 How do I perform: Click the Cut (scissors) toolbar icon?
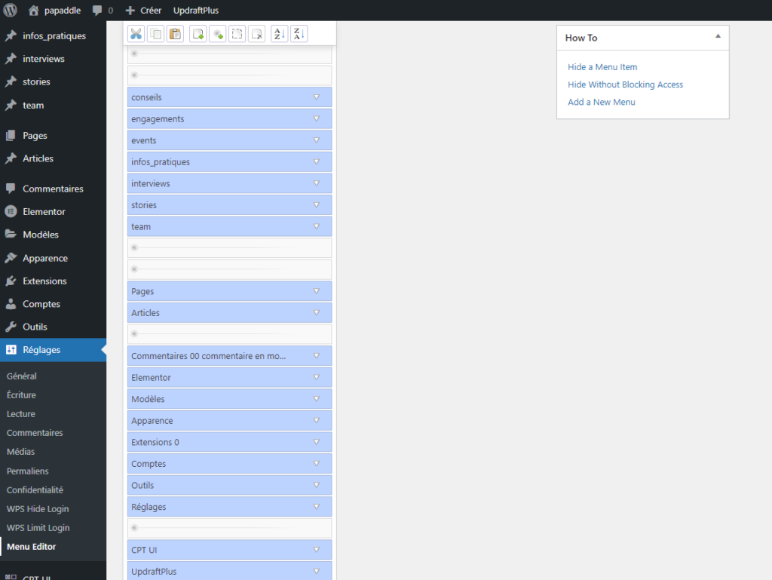(x=136, y=34)
